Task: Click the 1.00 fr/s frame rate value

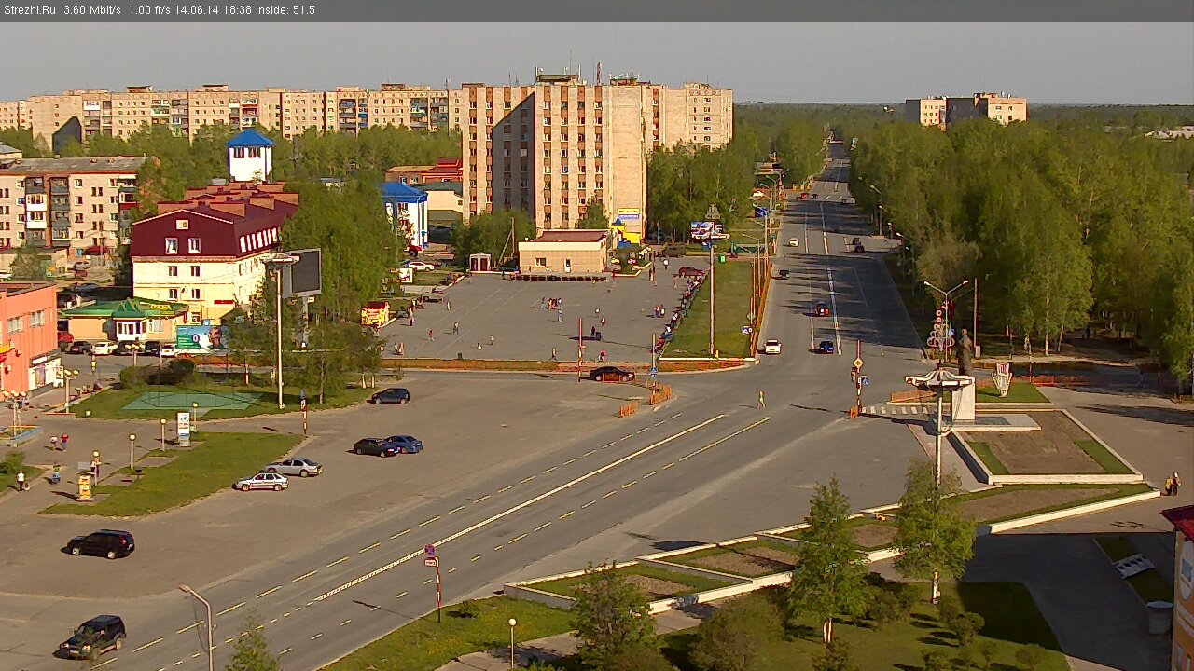Action: point(151,10)
